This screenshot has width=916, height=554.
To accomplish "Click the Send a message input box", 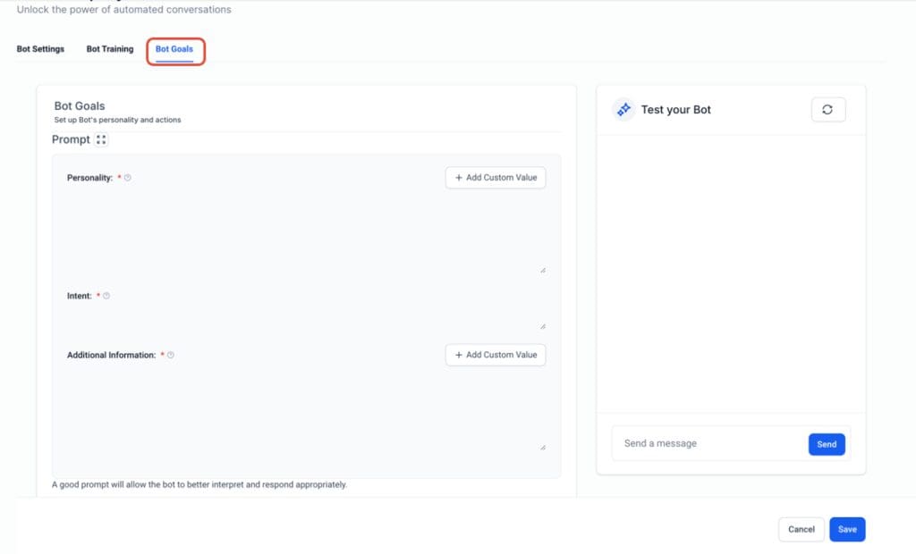I will 698,443.
